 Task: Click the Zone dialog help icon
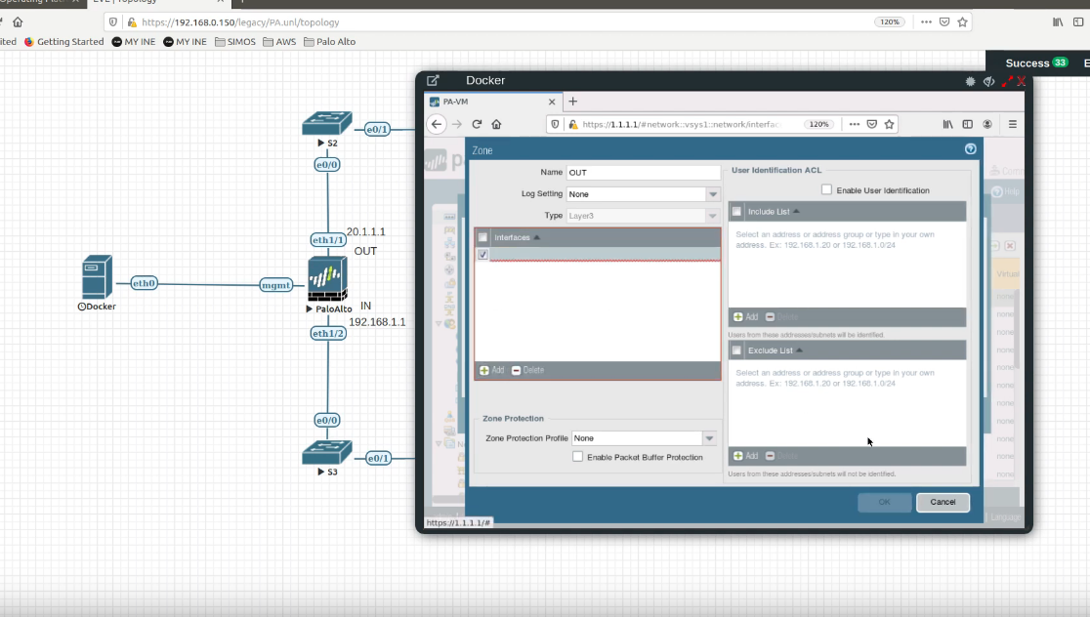970,149
